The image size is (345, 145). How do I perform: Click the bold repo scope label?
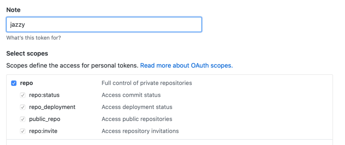(x=26, y=83)
